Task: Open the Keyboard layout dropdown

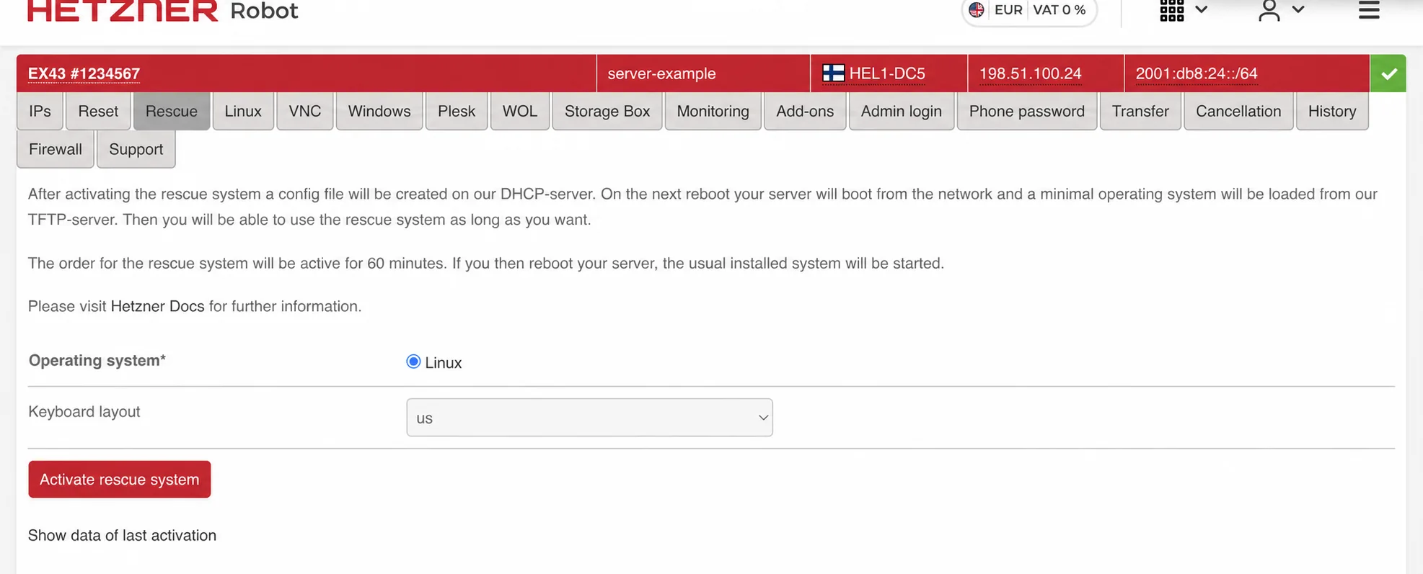Action: click(589, 418)
